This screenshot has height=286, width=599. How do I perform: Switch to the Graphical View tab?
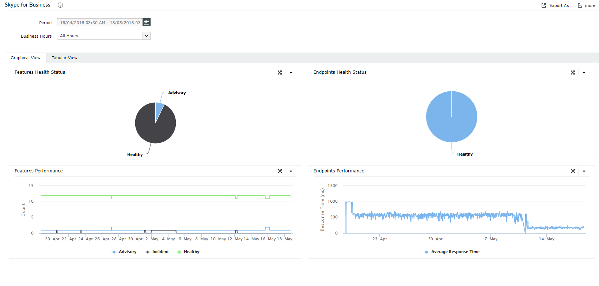[x=26, y=58]
